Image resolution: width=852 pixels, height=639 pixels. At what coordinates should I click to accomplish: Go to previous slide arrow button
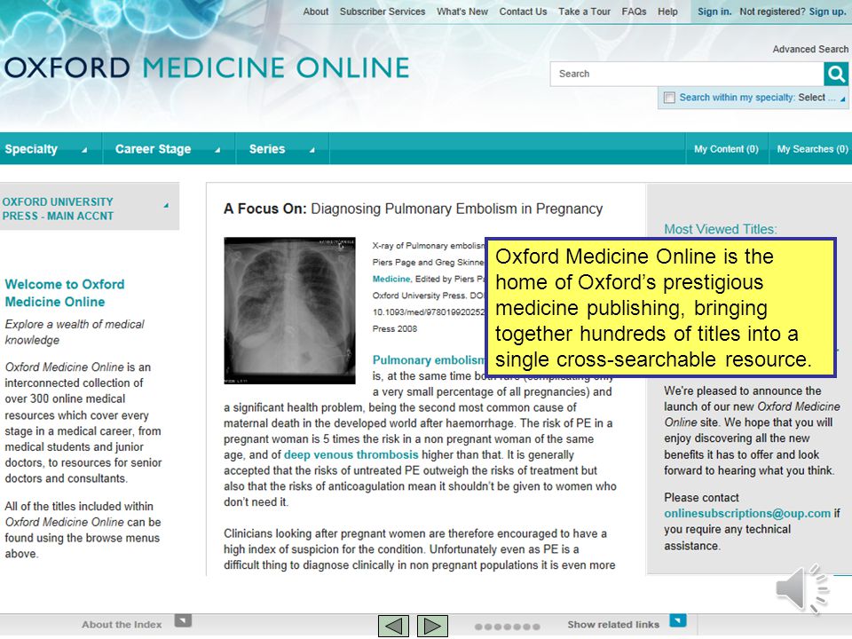(393, 626)
